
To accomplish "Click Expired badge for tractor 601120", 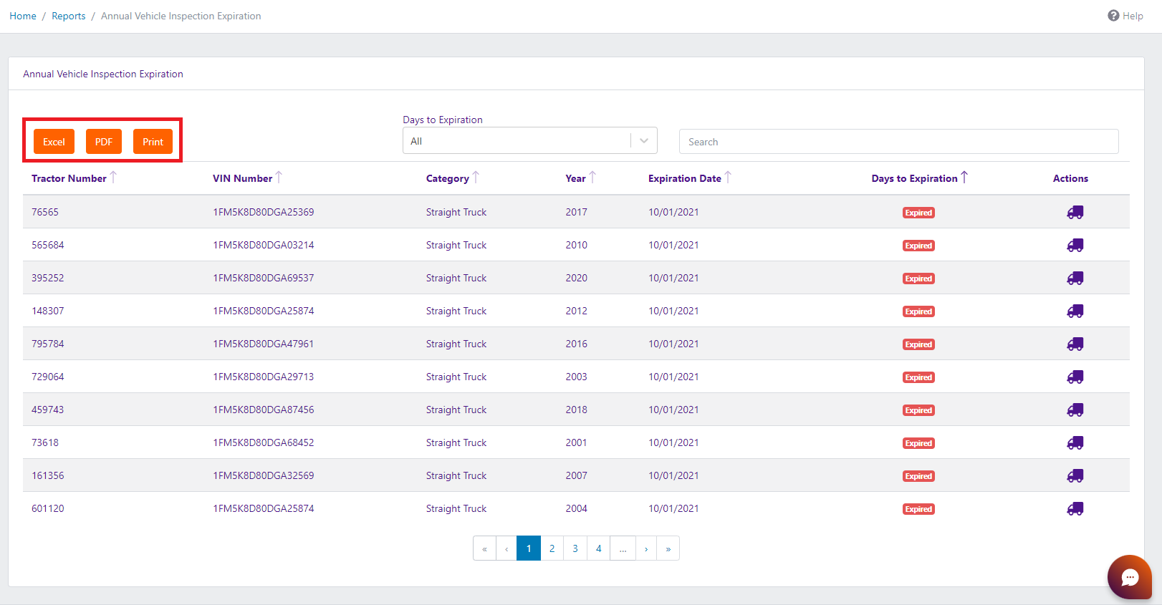I will [918, 509].
